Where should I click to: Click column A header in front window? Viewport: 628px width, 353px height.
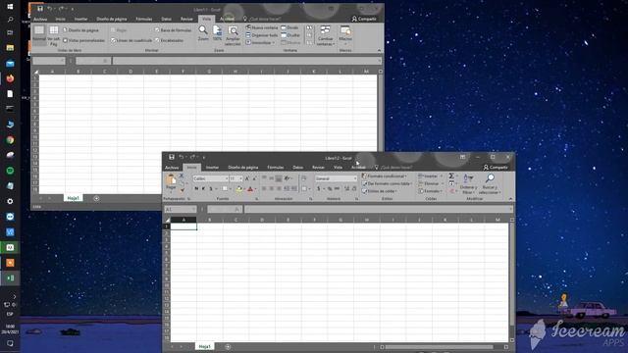tap(183, 220)
